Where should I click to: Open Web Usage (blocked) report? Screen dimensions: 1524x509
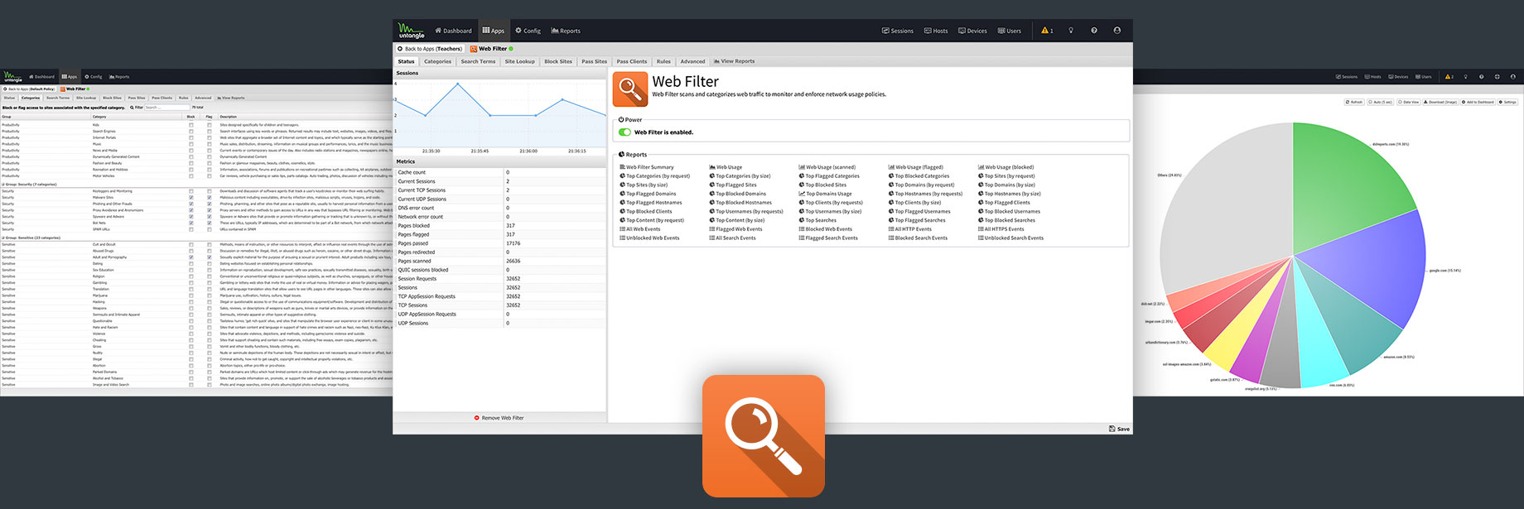click(1006, 167)
